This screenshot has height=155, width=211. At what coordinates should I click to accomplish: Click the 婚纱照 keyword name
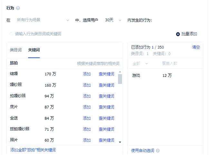click(x=16, y=85)
